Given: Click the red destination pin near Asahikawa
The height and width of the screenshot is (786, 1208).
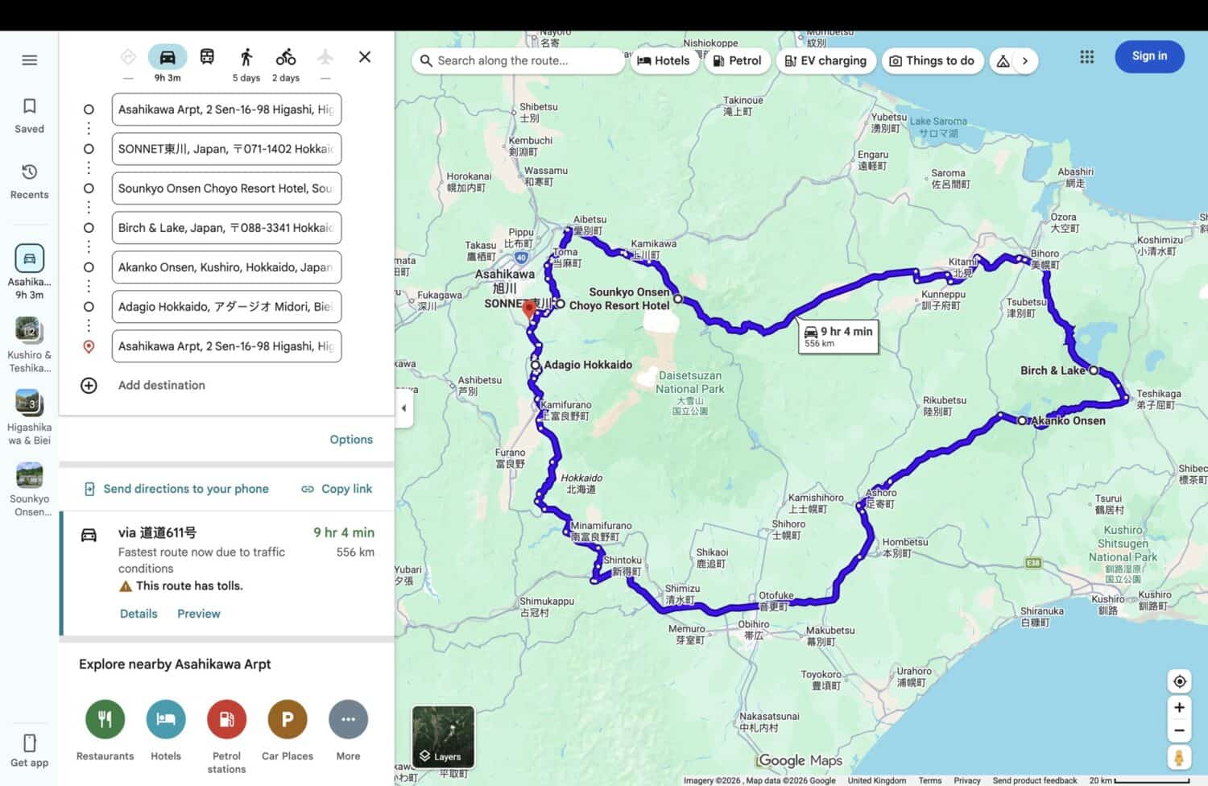Looking at the screenshot, I should coord(529,309).
